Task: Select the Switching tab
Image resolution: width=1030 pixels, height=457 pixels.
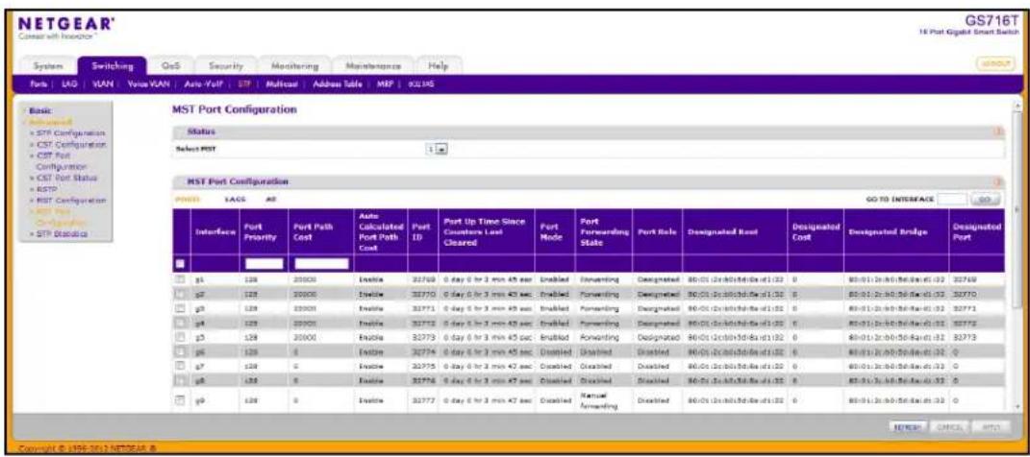Action: pos(113,66)
